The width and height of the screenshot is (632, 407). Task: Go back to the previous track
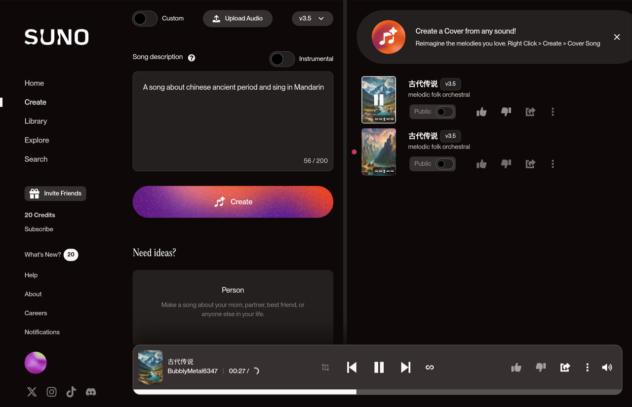(x=352, y=367)
